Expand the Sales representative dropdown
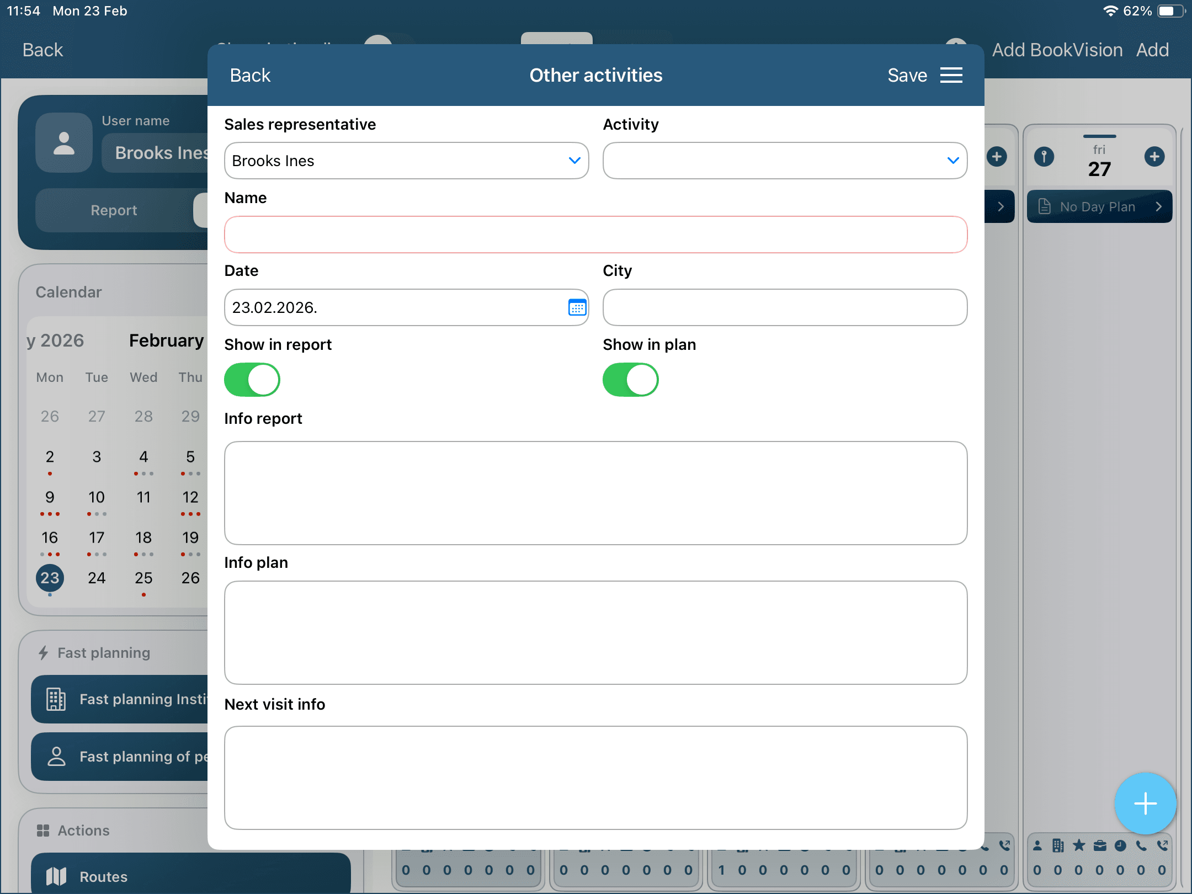 (406, 161)
